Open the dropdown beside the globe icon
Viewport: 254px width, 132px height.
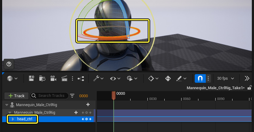(x=16, y=78)
